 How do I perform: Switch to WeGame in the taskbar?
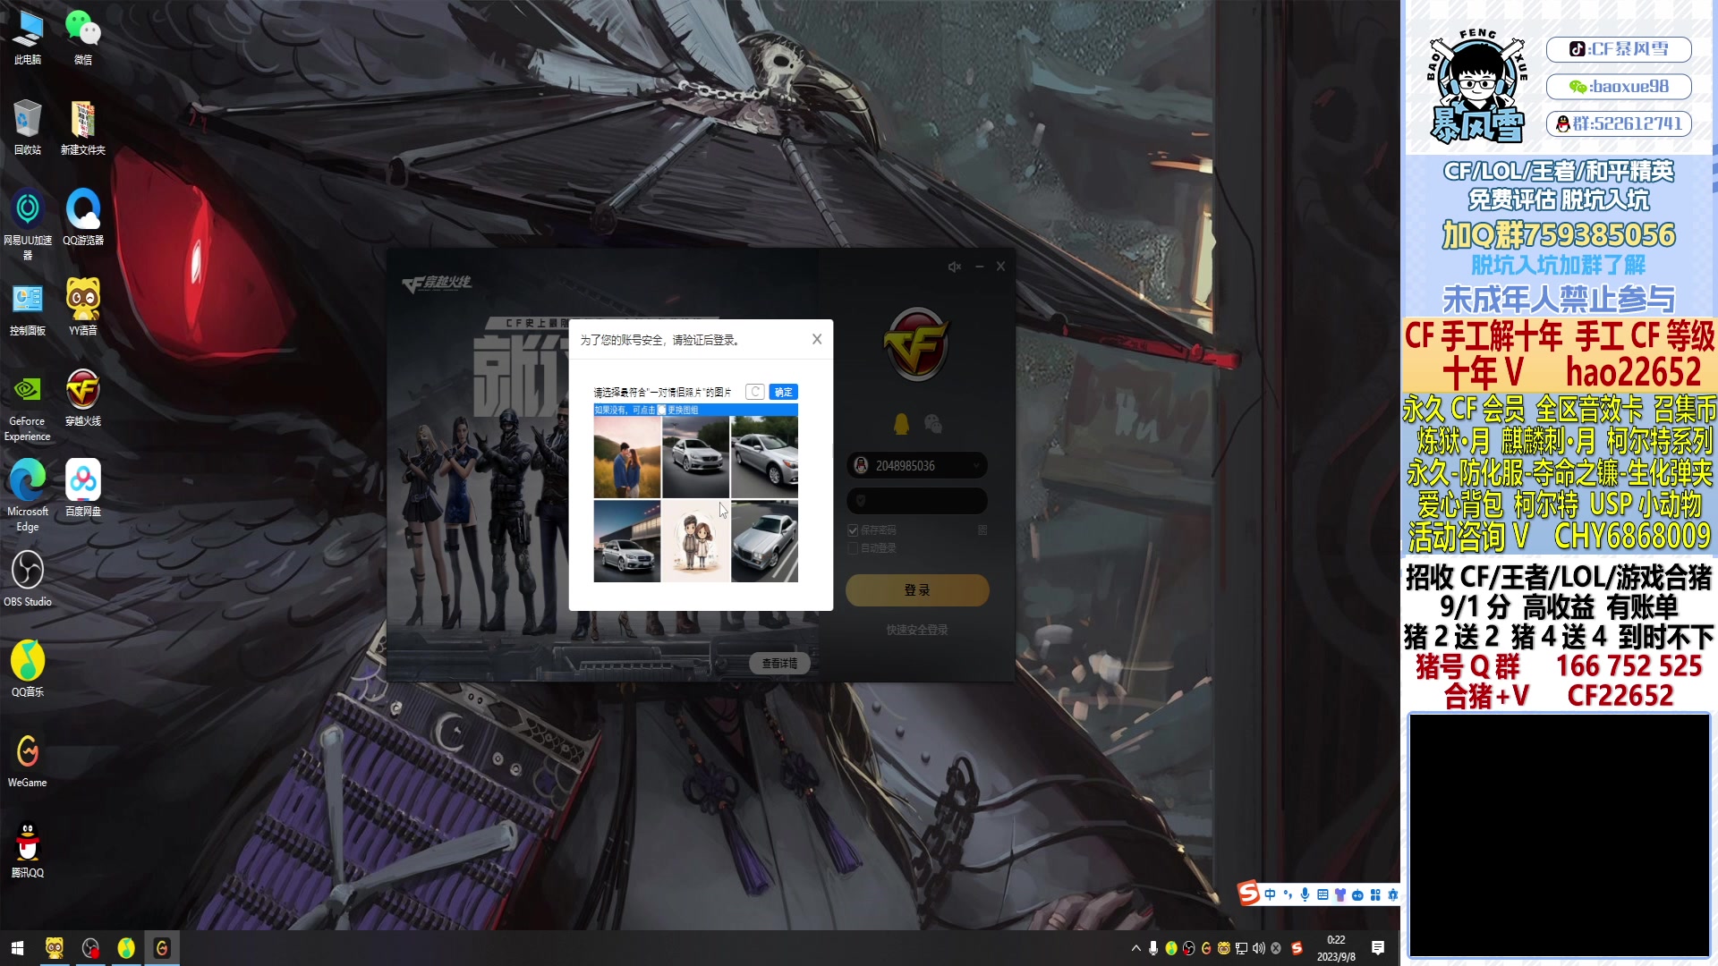pos(162,948)
